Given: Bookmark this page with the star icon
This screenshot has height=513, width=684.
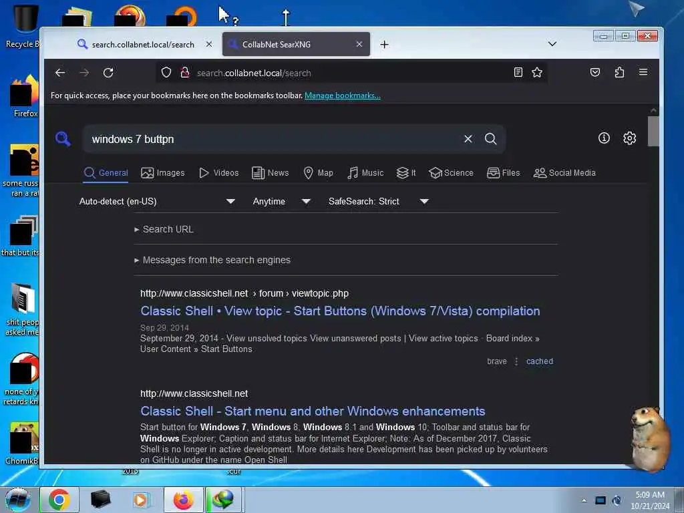Looking at the screenshot, I should [x=537, y=72].
